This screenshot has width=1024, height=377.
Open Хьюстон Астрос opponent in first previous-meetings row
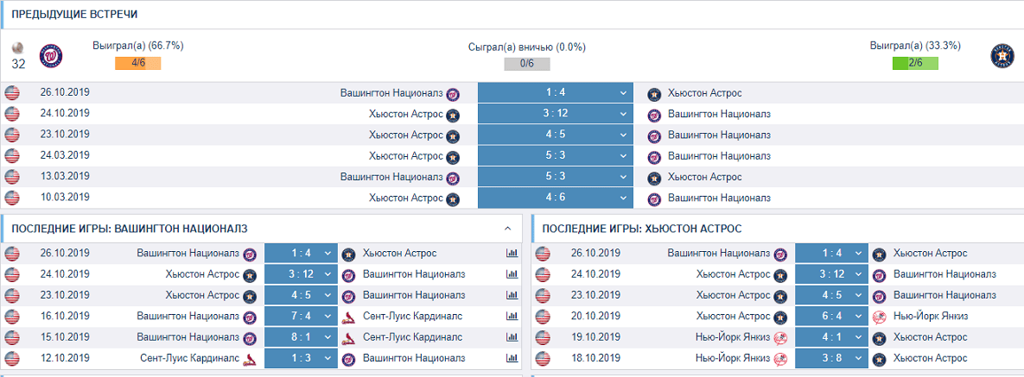(704, 93)
